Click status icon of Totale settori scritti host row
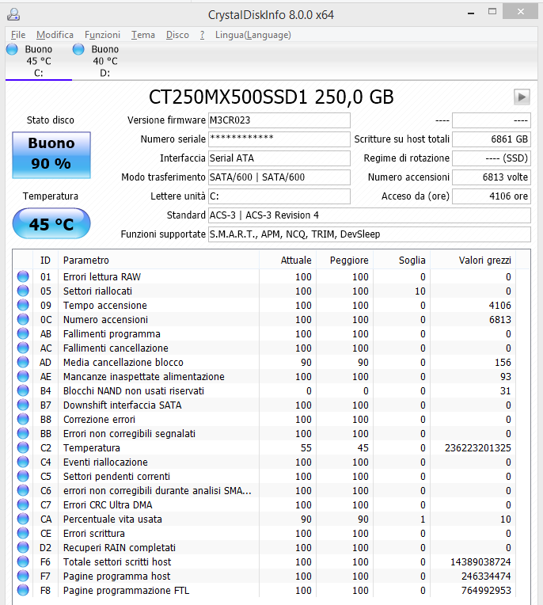Image resolution: width=543 pixels, height=605 pixels. click(x=23, y=562)
